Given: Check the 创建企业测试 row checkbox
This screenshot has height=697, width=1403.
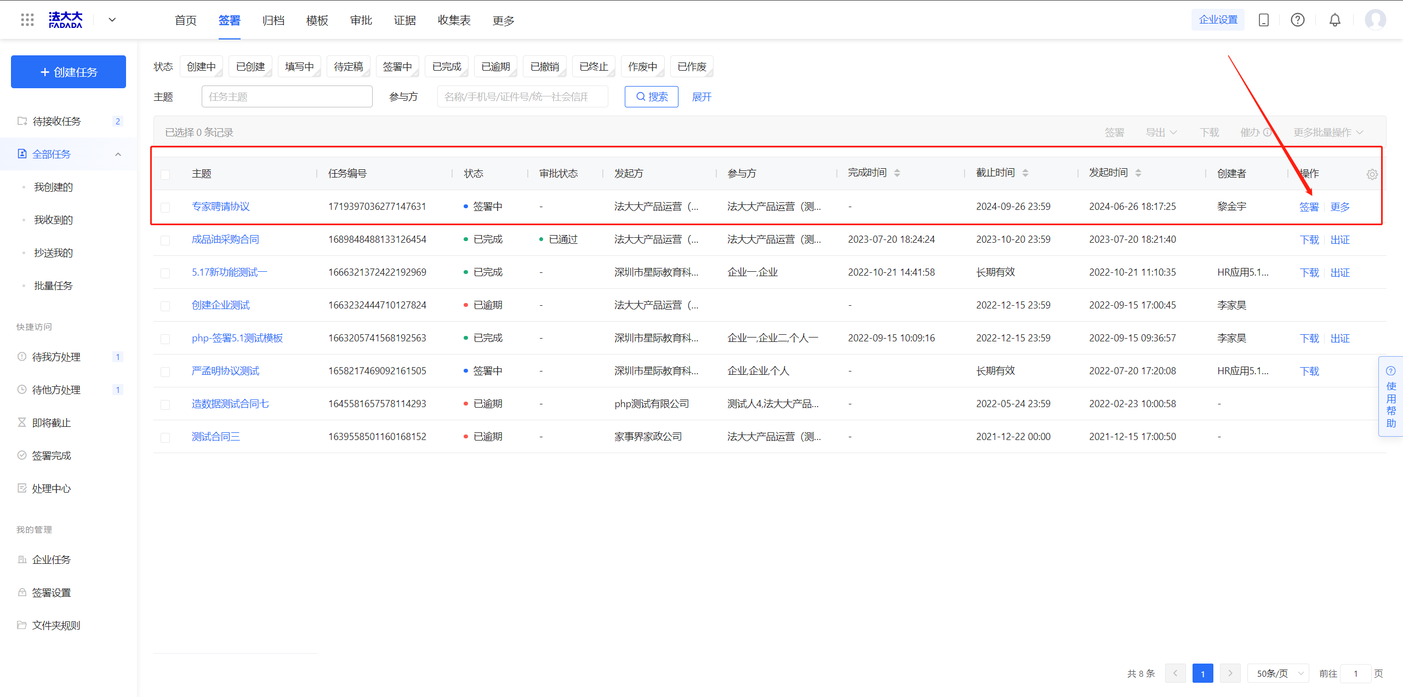Looking at the screenshot, I should pyautogui.click(x=165, y=306).
